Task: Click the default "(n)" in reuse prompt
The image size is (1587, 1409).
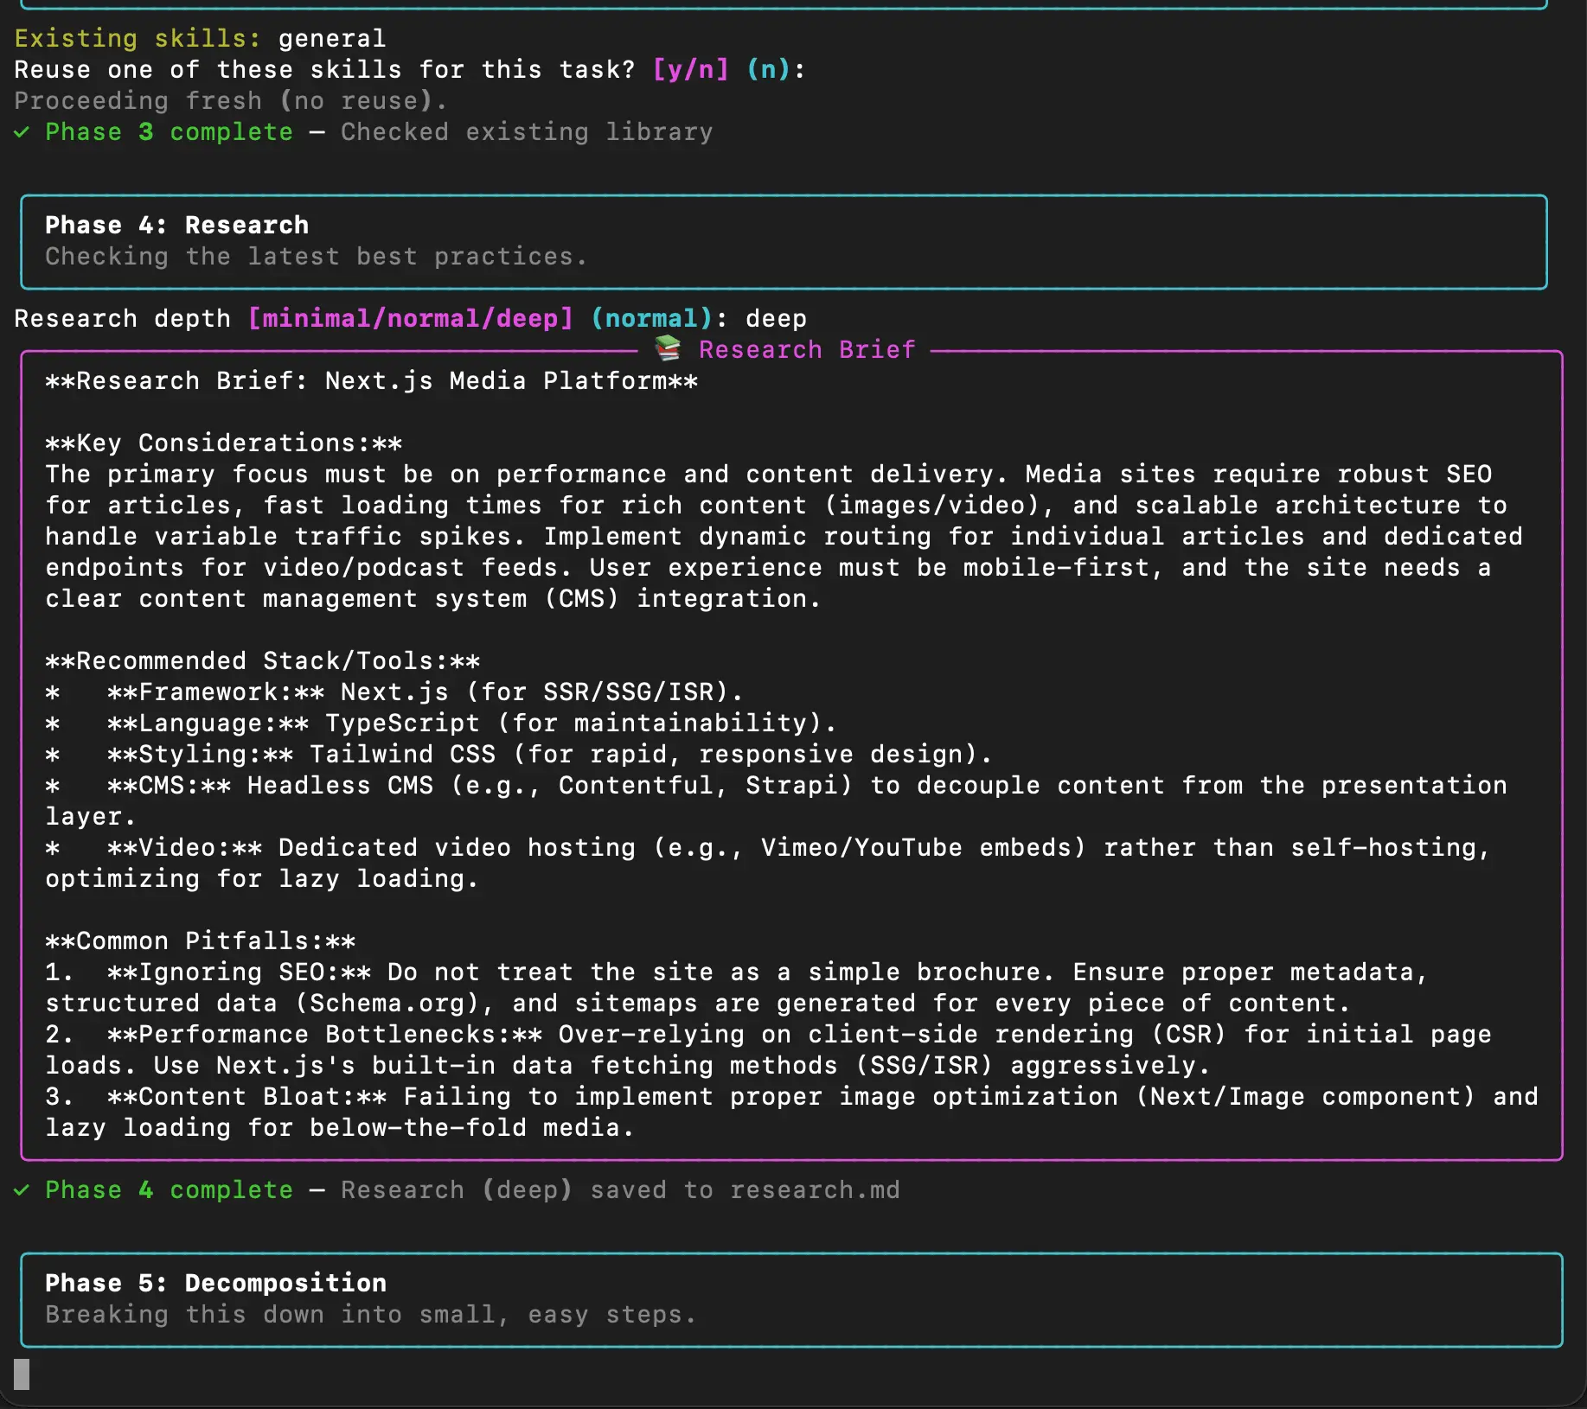Action: click(x=769, y=70)
